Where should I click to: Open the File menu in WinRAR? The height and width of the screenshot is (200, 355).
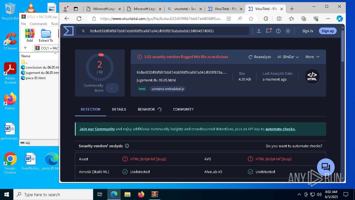pyautogui.click(x=24, y=24)
